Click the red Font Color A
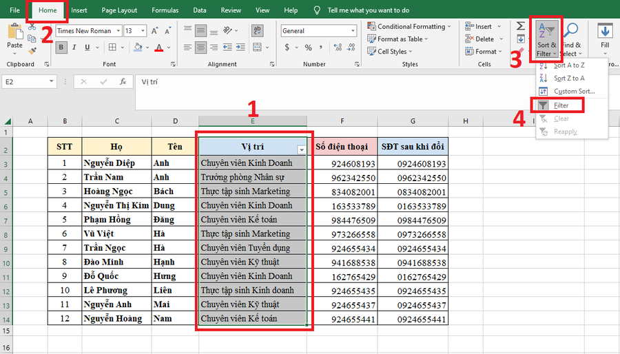This screenshot has height=354, width=620. [159, 48]
